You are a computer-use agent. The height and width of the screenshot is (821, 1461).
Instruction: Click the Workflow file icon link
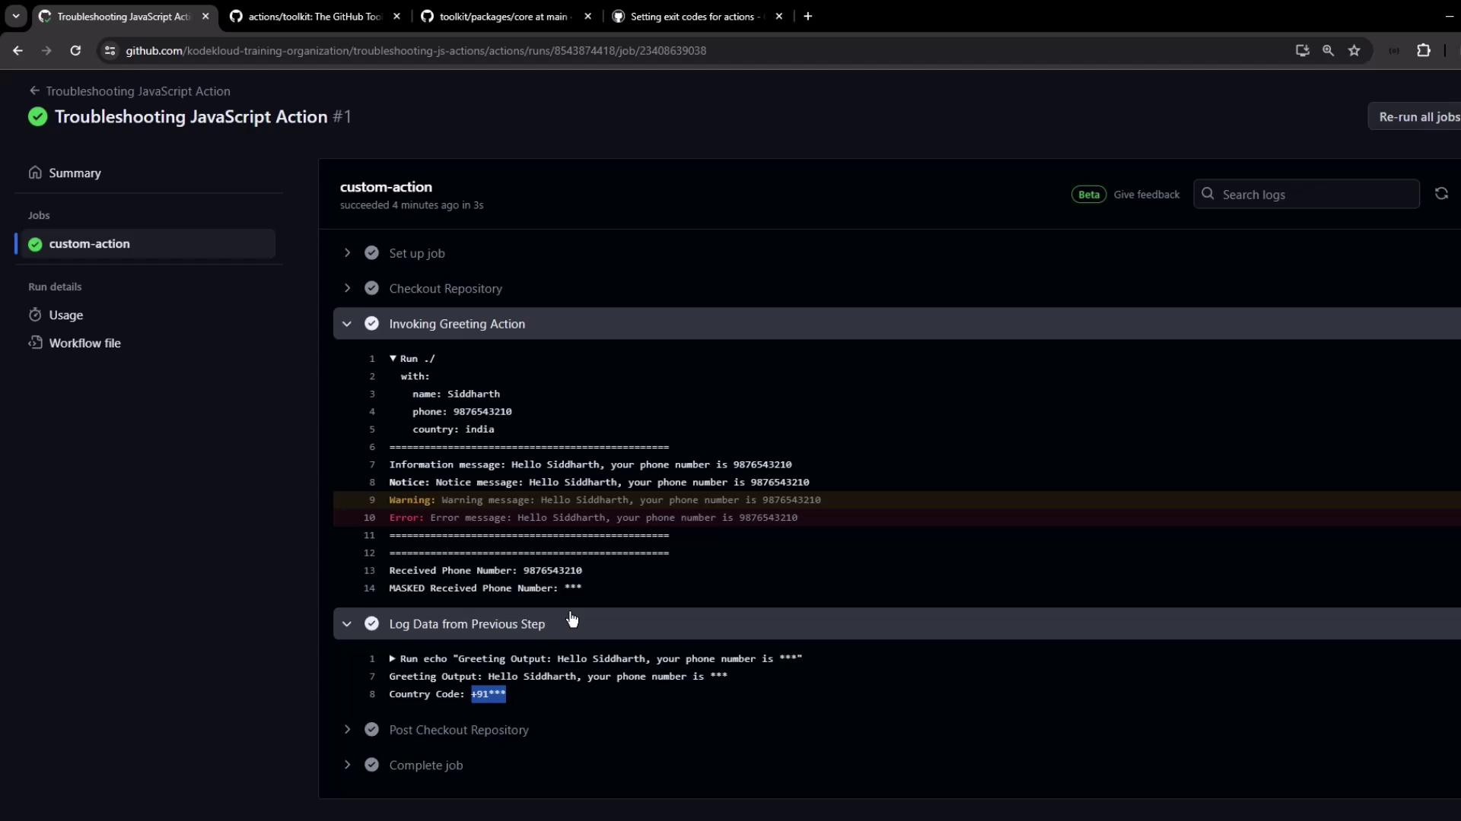(35, 343)
